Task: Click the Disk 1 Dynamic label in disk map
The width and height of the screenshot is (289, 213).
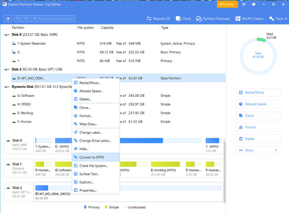Action: click(x=18, y=168)
